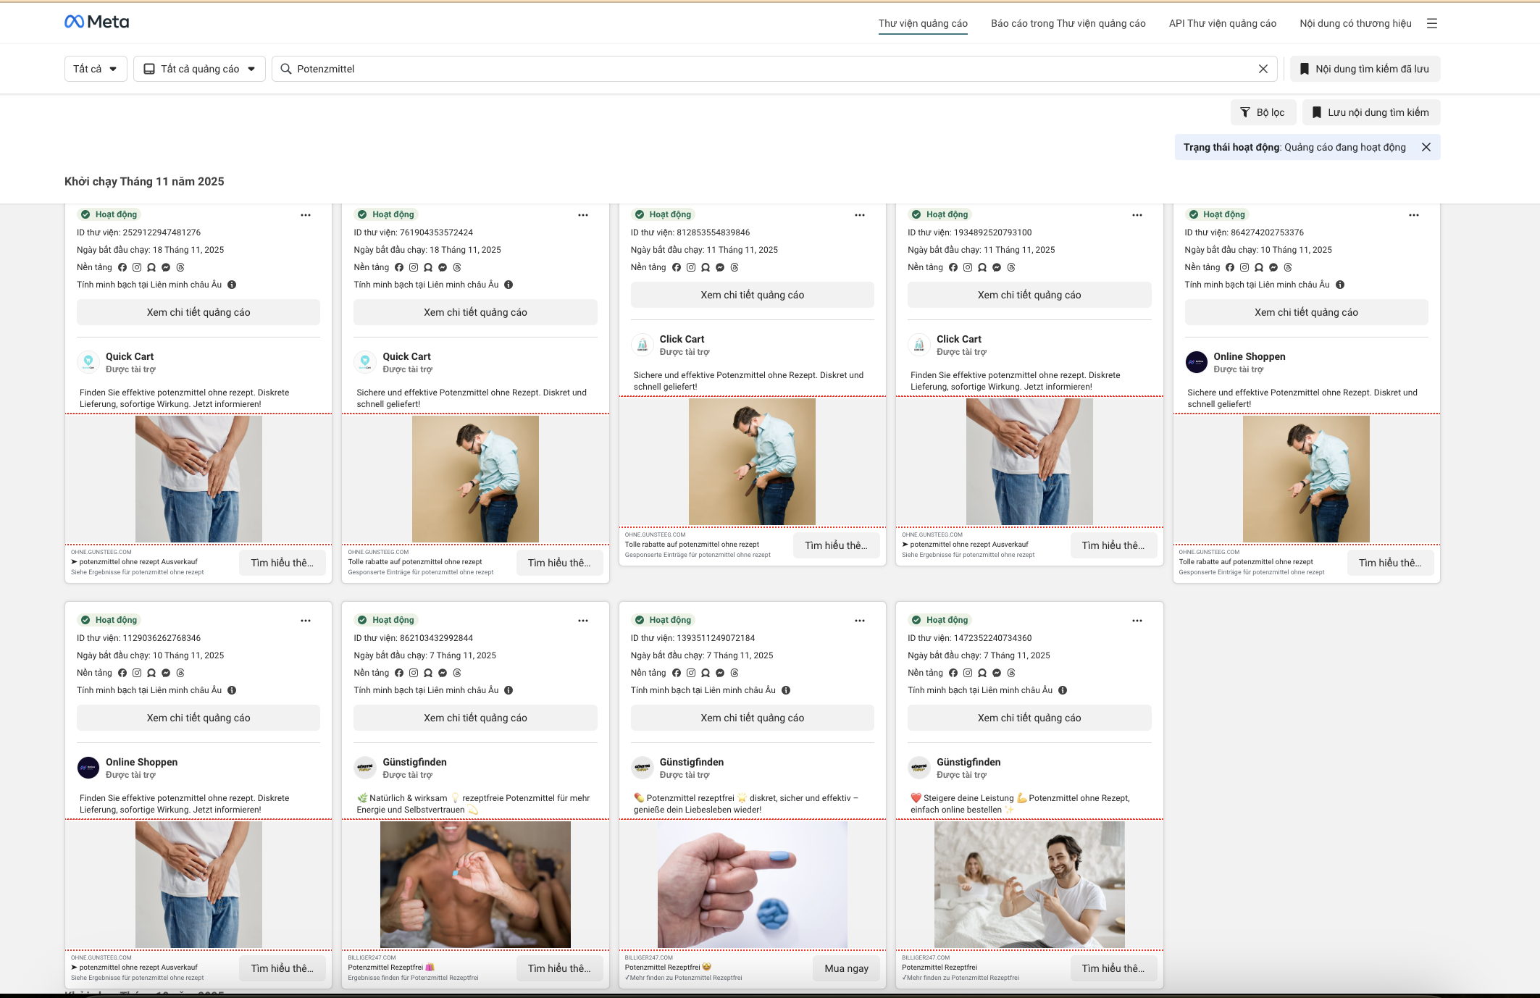
Task: Open three-dot menu on ad 2529122947481276
Action: click(x=306, y=215)
